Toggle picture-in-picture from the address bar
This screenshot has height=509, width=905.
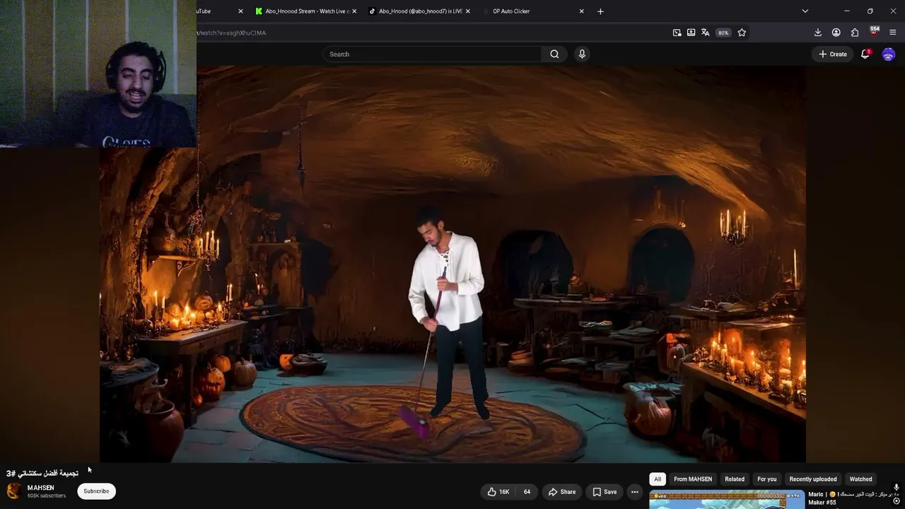(677, 33)
